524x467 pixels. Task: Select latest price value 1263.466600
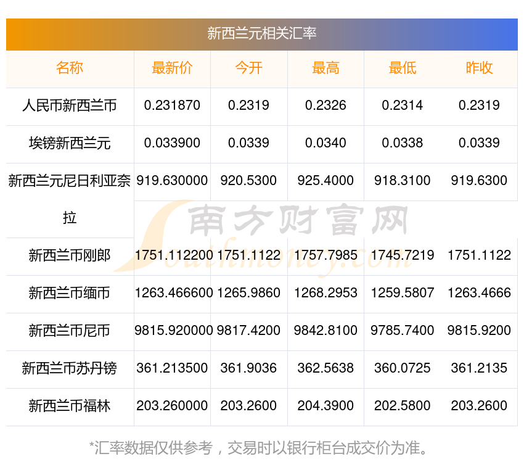click(x=174, y=293)
